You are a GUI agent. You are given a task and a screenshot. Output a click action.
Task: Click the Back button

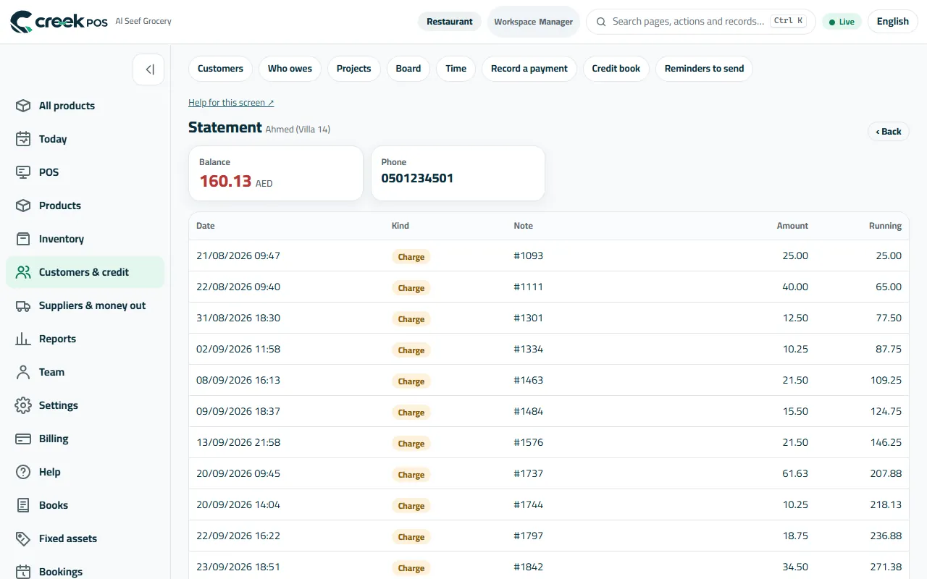coord(889,132)
